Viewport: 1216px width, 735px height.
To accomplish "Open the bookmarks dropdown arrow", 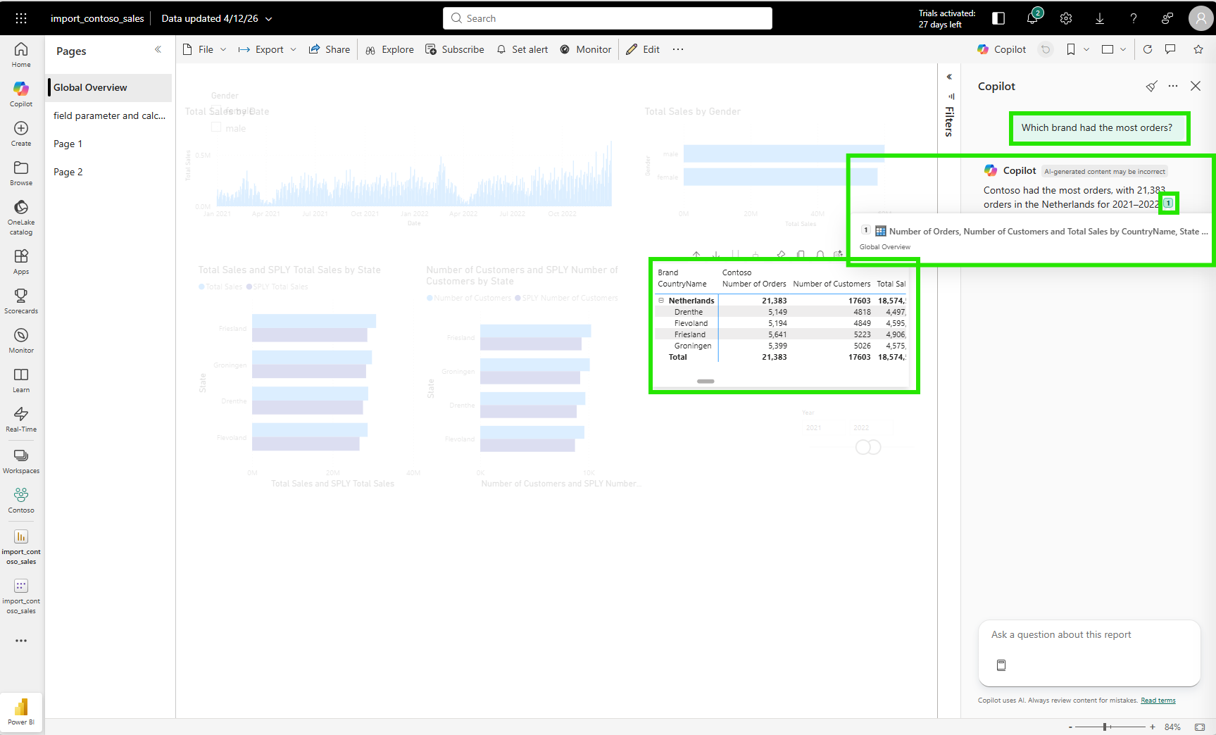I will click(1086, 49).
